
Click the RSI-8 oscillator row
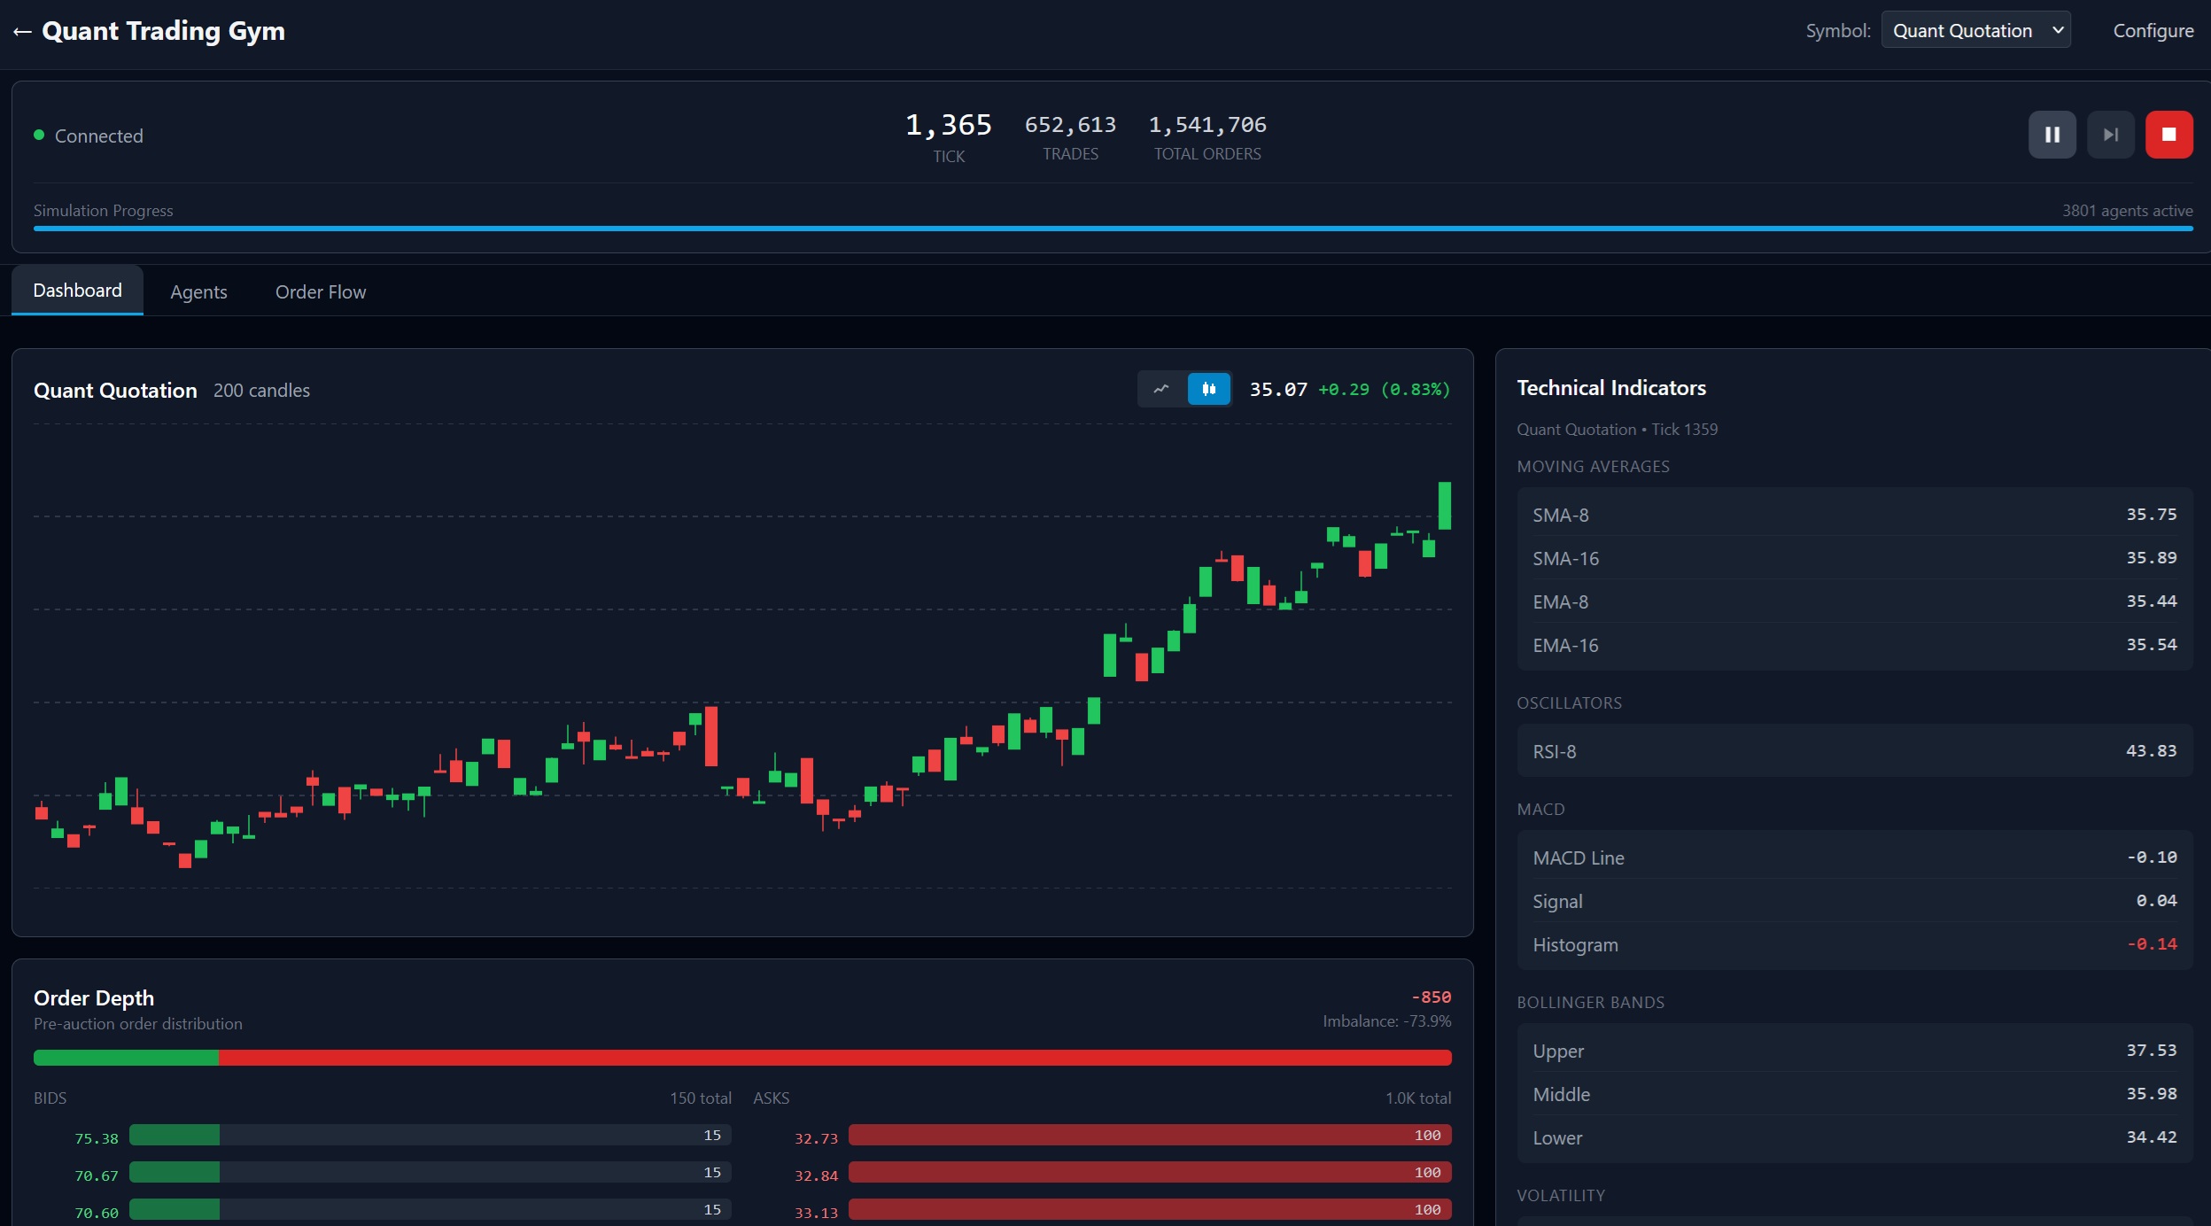pos(1854,751)
